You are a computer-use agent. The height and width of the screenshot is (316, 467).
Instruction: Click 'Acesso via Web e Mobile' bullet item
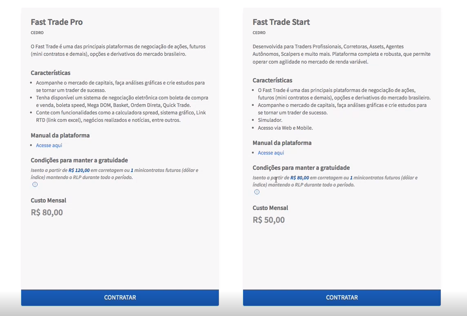[x=285, y=128]
